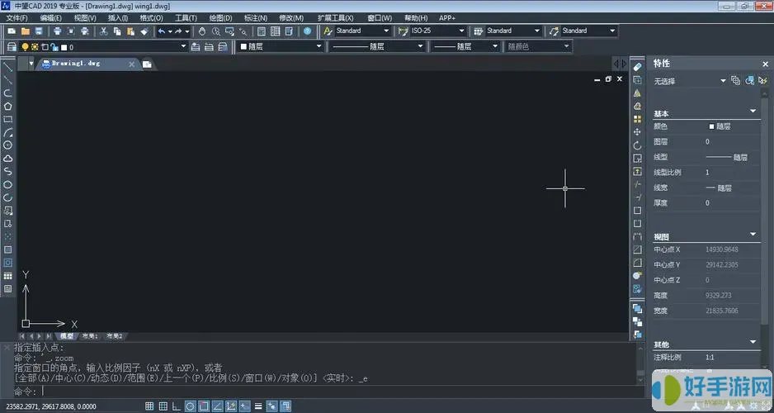This screenshot has width=774, height=413.
Task: Click the Mirror tool
Action: (637, 93)
